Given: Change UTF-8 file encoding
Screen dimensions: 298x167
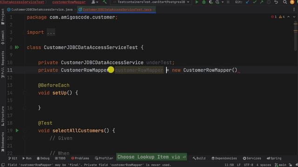Looking at the screenshot, I should coord(248,165).
